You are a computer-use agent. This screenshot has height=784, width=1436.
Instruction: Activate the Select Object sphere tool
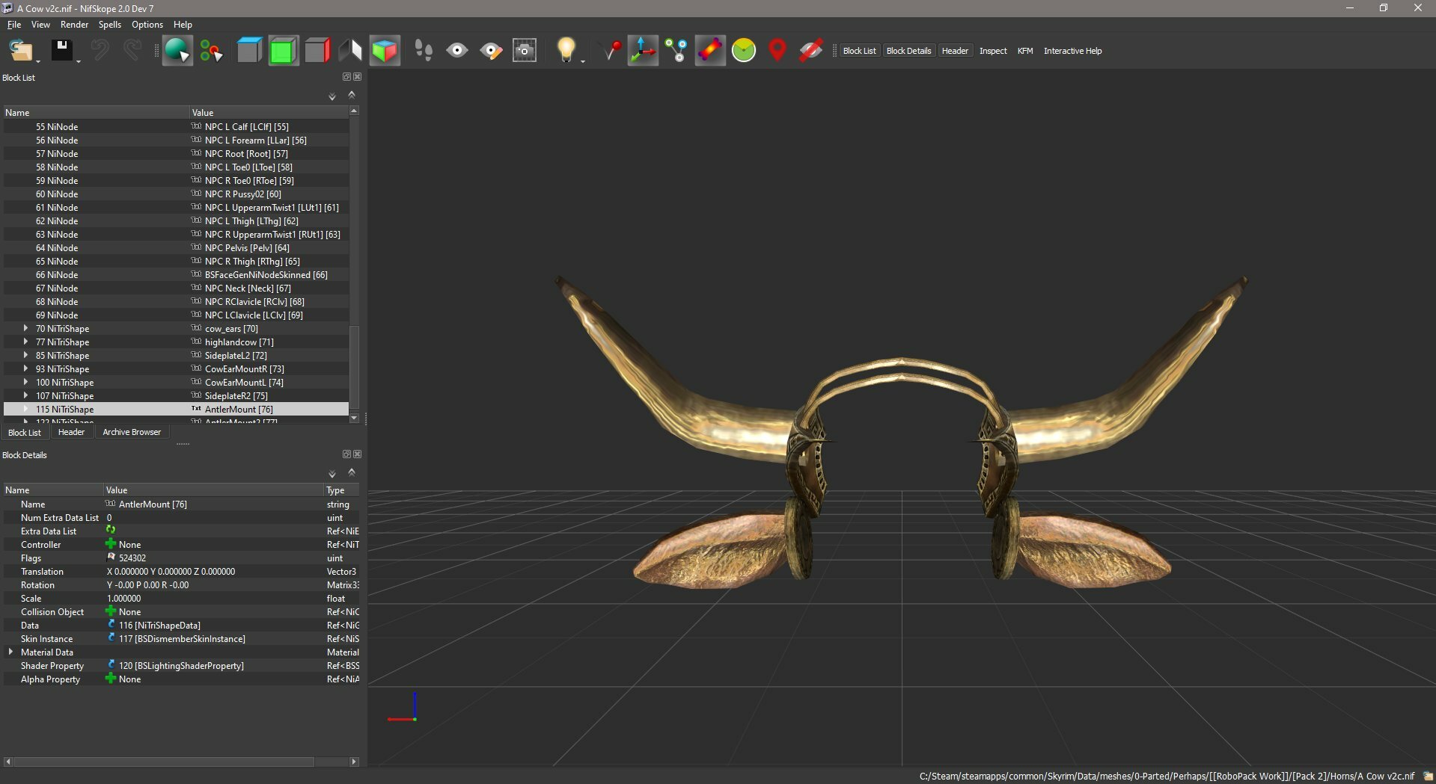coord(177,51)
